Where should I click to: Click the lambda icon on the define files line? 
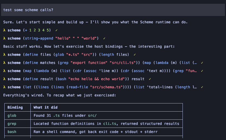pos(4,55)
